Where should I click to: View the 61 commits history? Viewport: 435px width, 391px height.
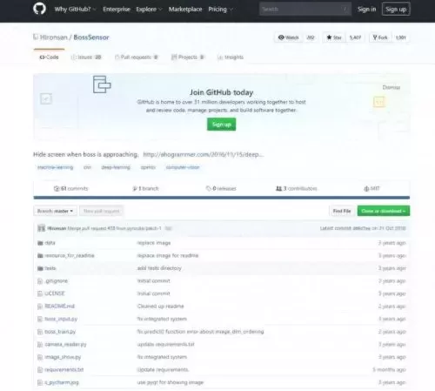point(71,188)
